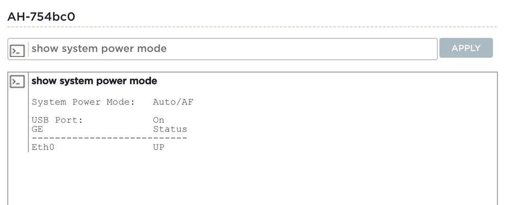
Task: Click the "USB Port:" label in output
Action: coord(57,121)
